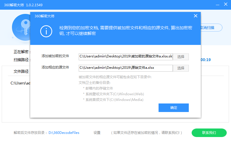
Task: Close the 360解密大师 dialog
Action: point(196,16)
